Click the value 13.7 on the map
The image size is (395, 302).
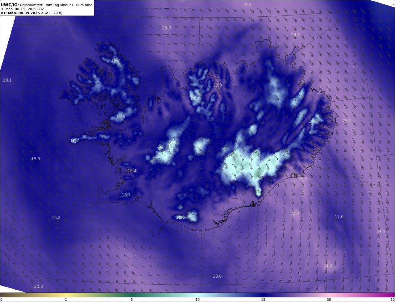coord(126,195)
